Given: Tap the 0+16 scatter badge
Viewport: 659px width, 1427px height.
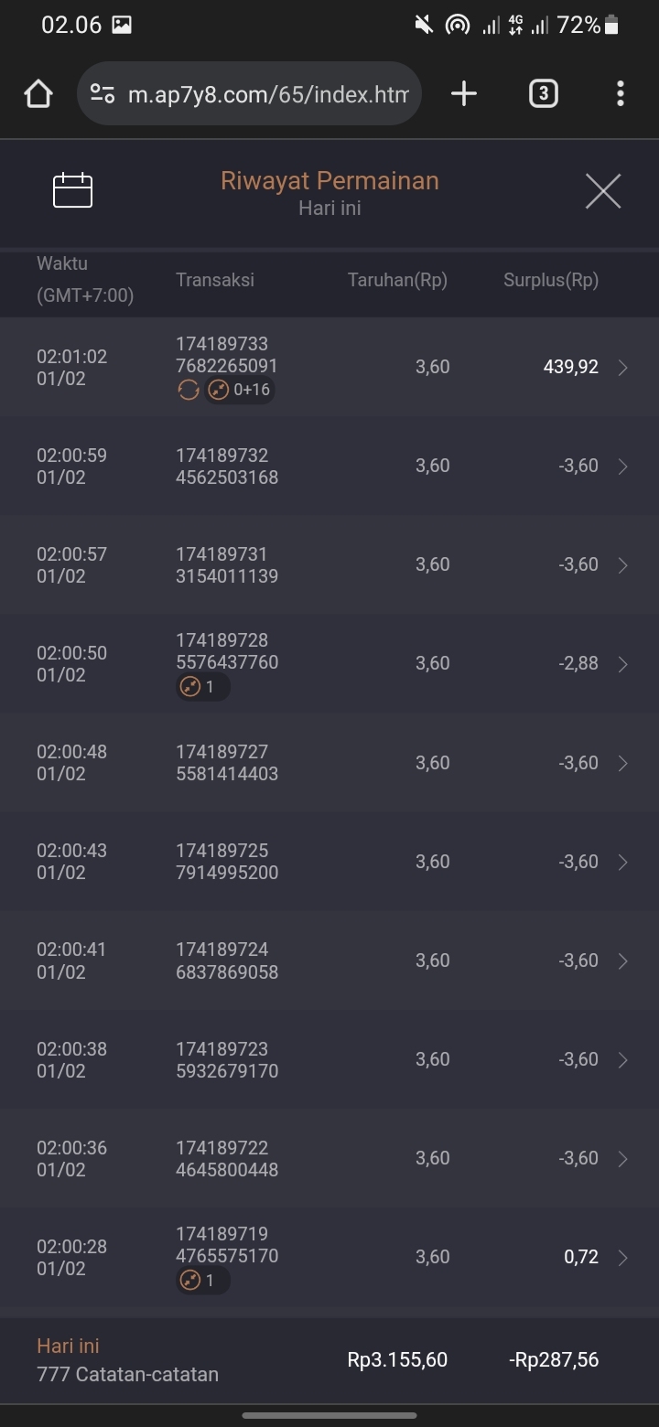Looking at the screenshot, I should pyautogui.click(x=239, y=391).
